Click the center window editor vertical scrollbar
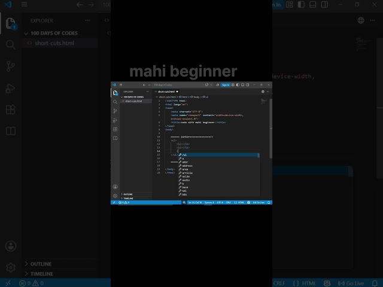 (270, 129)
